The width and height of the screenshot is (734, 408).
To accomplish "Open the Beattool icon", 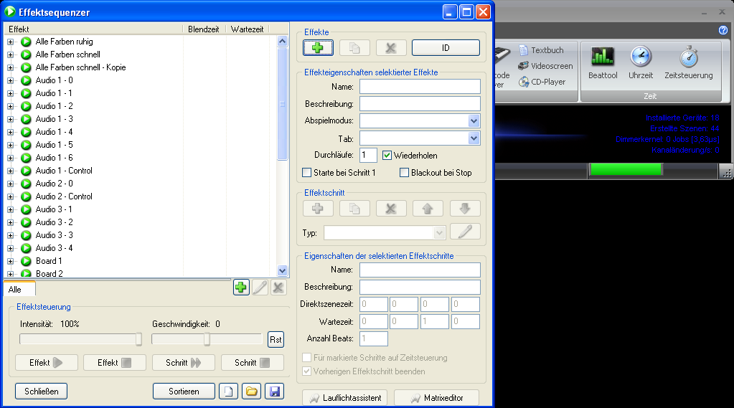I will pos(602,62).
